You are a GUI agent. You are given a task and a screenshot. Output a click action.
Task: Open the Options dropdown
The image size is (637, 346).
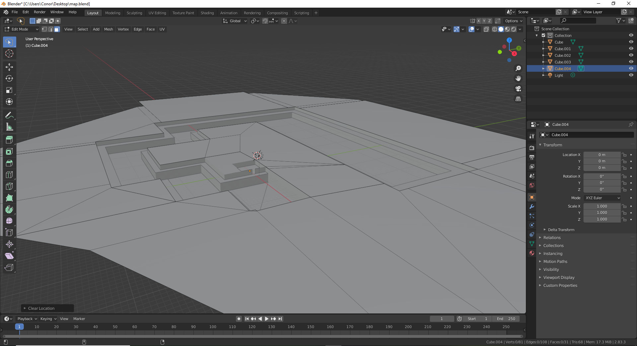pyautogui.click(x=514, y=21)
